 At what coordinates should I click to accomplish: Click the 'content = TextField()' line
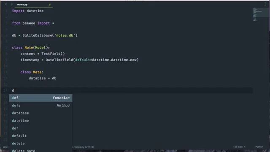[x=43, y=54]
